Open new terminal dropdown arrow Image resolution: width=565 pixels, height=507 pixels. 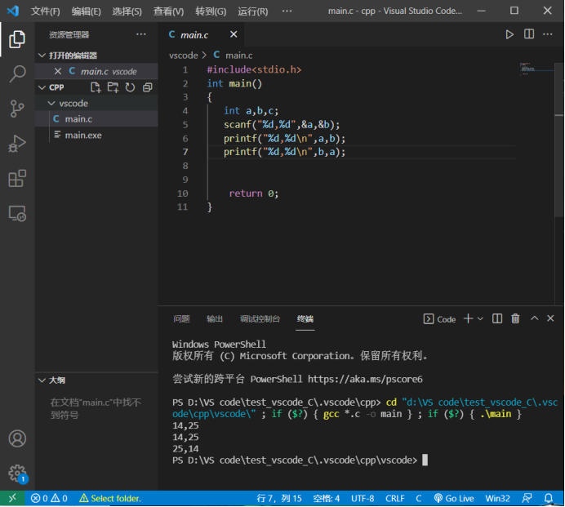point(480,318)
